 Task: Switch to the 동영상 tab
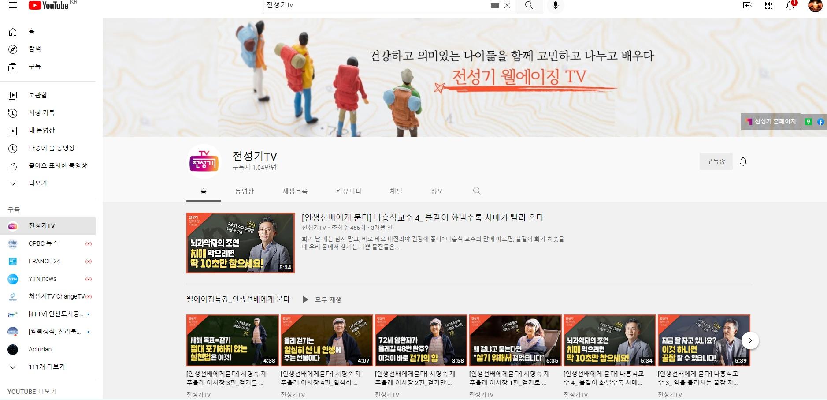click(245, 191)
